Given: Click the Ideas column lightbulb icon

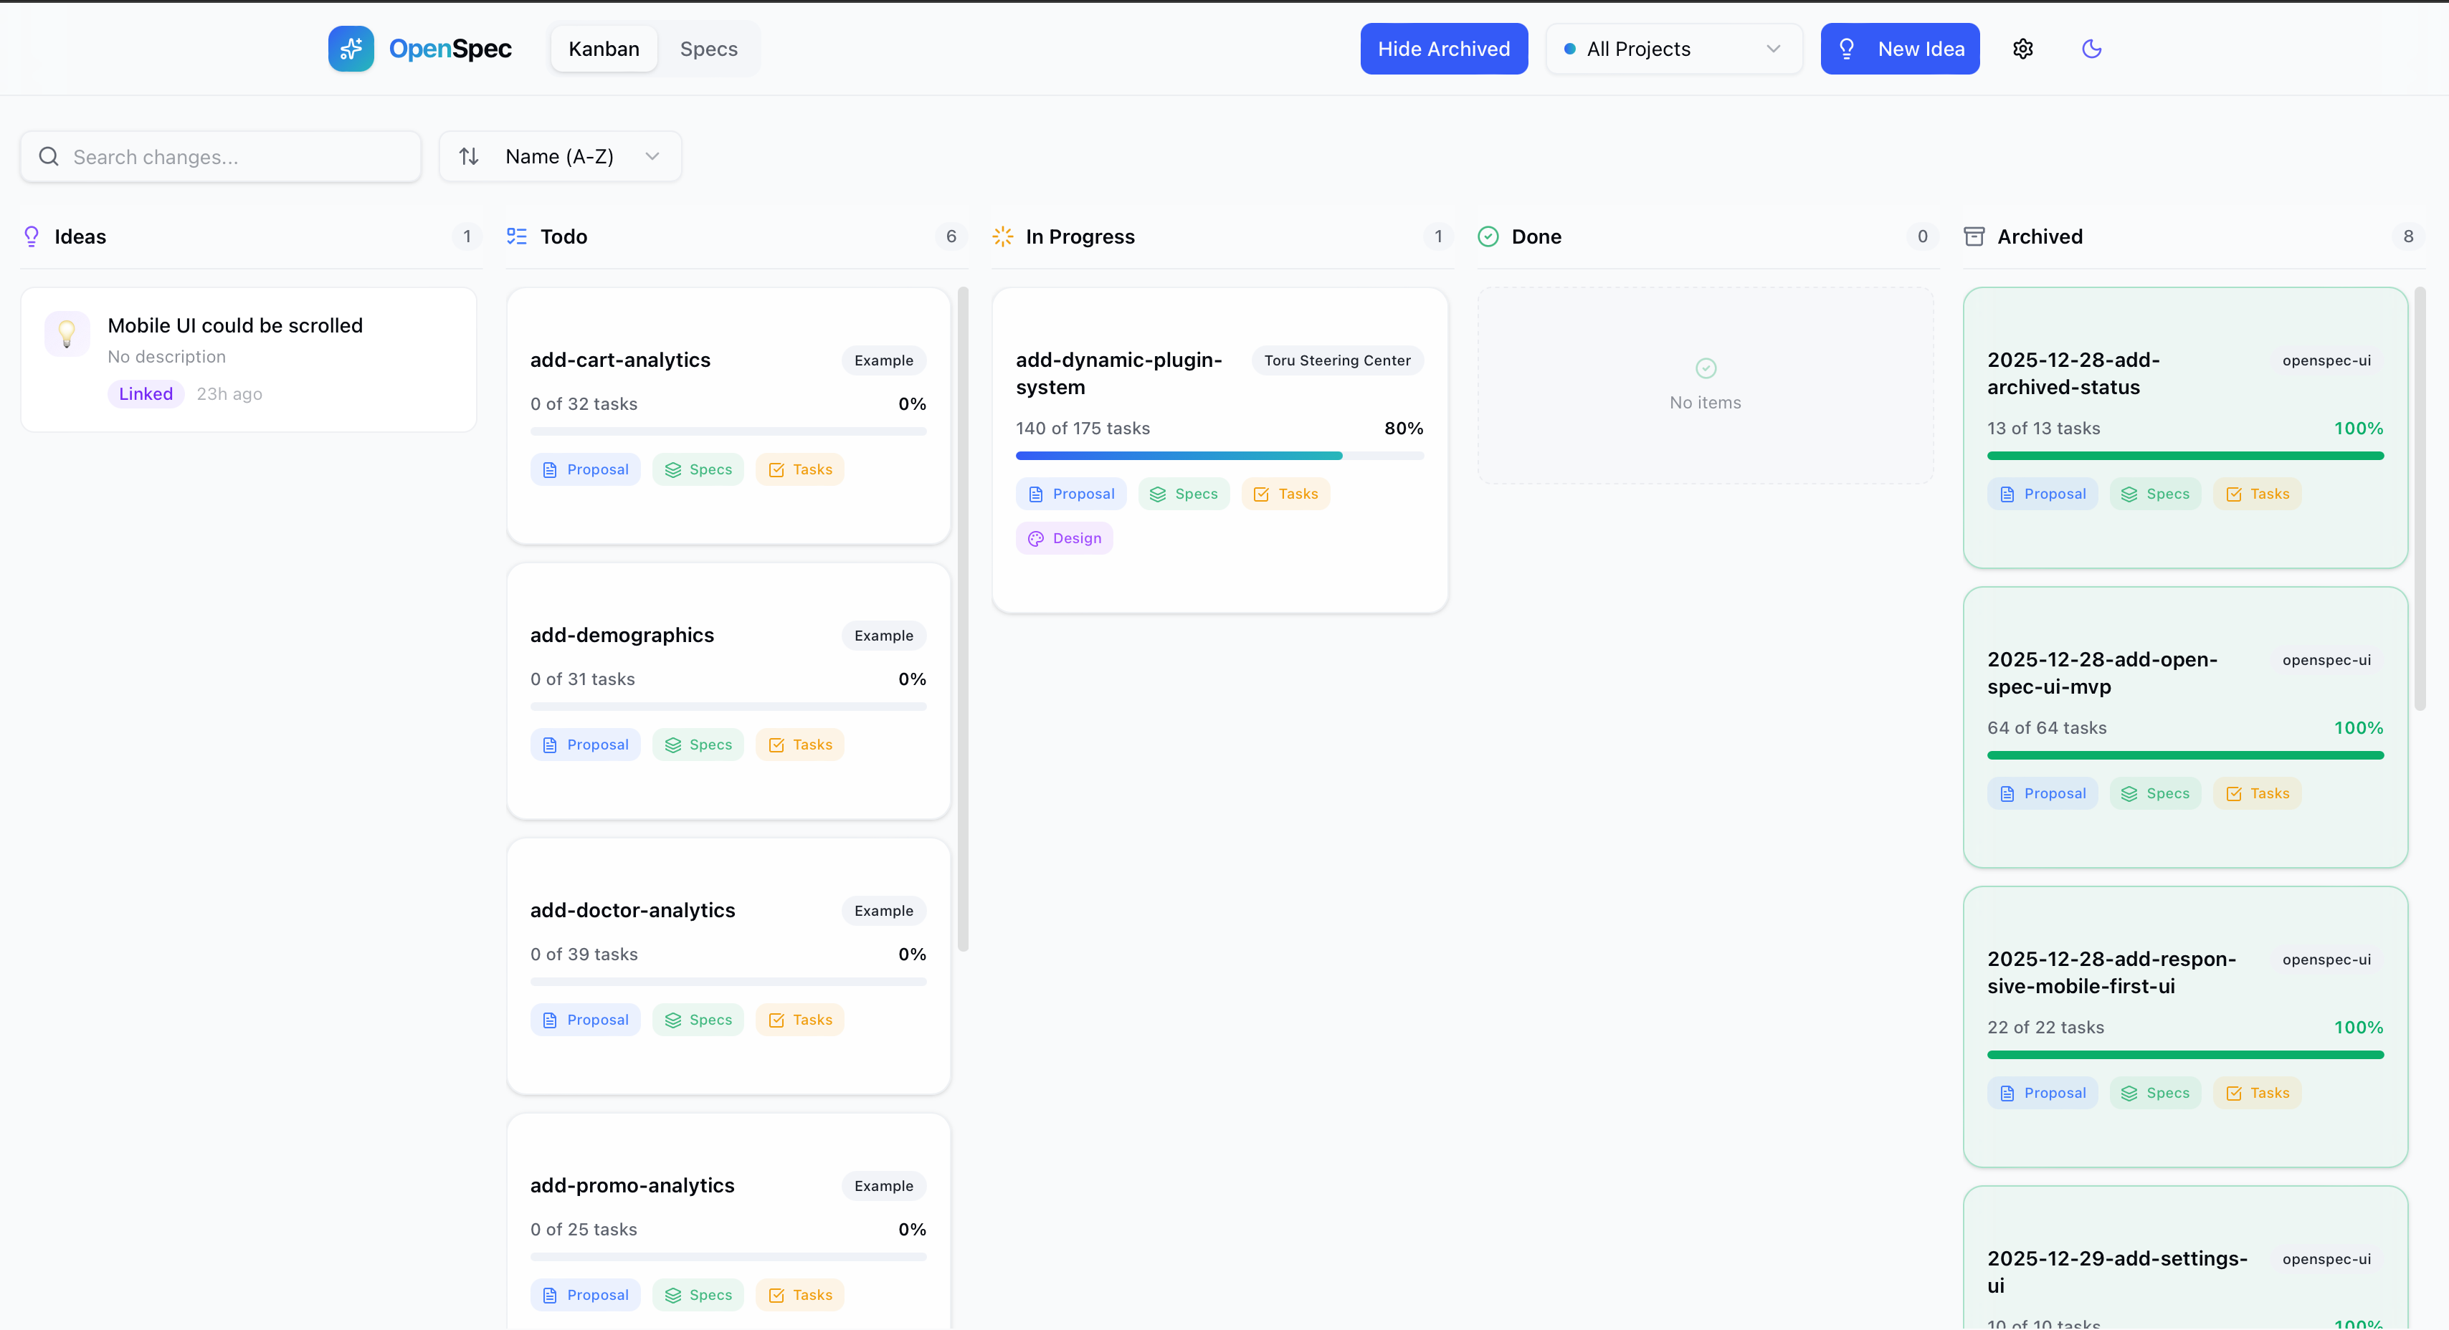Looking at the screenshot, I should click(32, 236).
